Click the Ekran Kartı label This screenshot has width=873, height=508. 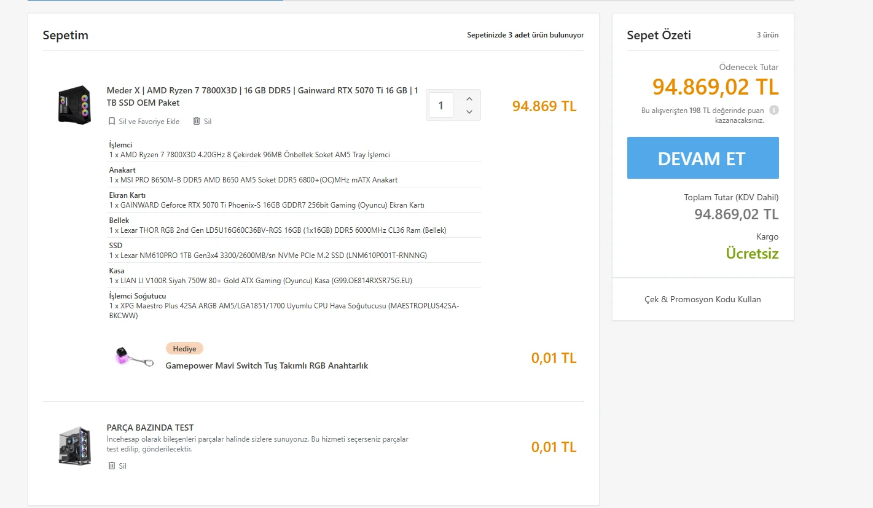(127, 195)
